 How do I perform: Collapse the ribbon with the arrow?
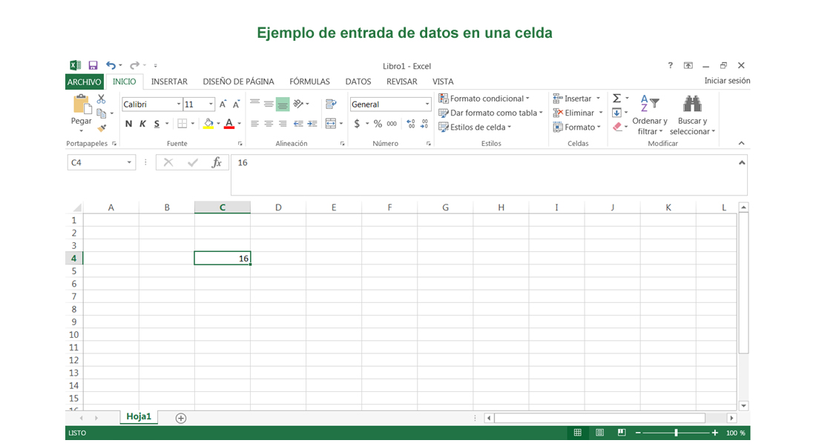pos(742,144)
